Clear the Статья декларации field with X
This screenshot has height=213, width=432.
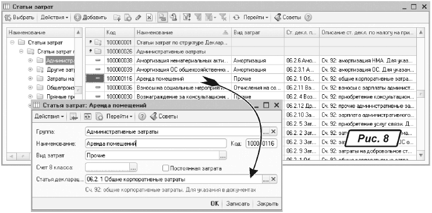pyautogui.click(x=273, y=179)
